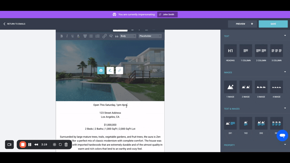Return to Emails
The width and height of the screenshot is (290, 163).
14,24
